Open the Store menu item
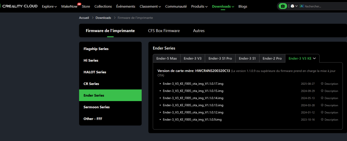Viewport: 347px width, 141px height. coord(86,6)
